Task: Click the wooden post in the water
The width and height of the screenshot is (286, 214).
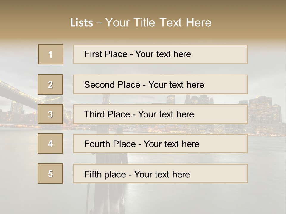Action: point(119,160)
